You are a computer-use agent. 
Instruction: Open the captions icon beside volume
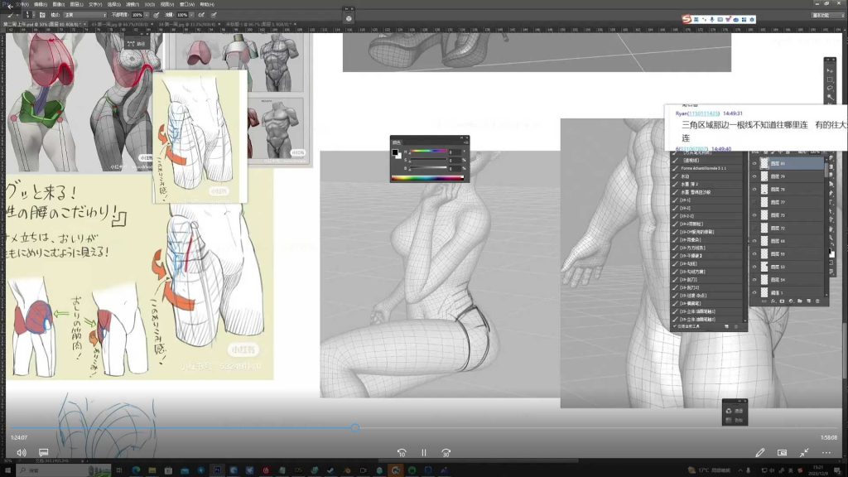43,453
